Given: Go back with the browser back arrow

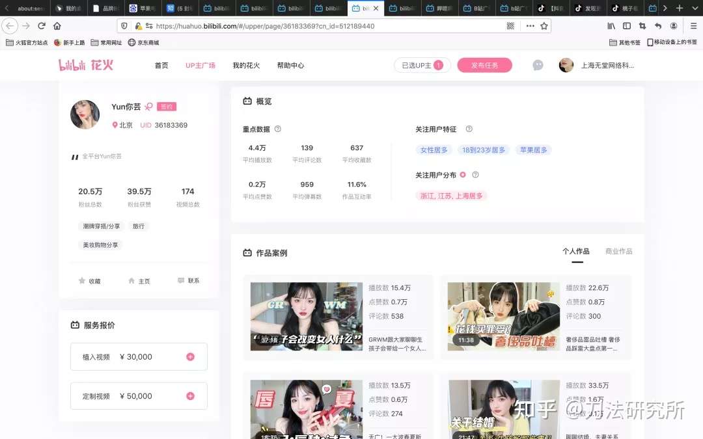Looking at the screenshot, I should point(10,26).
